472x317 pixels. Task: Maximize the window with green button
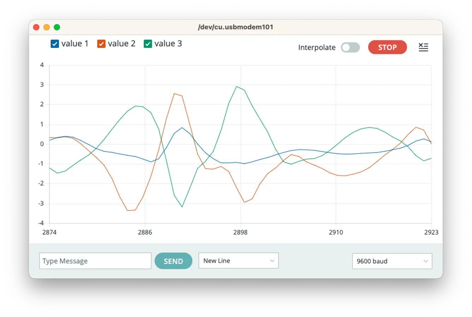57,27
